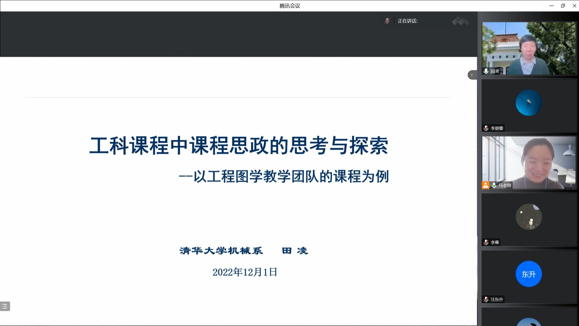Click the muted mic icon beside 李朋蕾

click(x=486, y=128)
